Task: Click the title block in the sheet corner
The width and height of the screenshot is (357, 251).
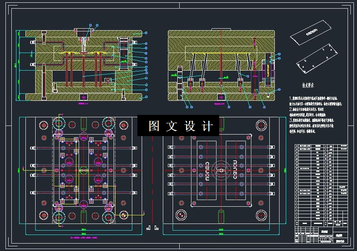Action: 321,235
